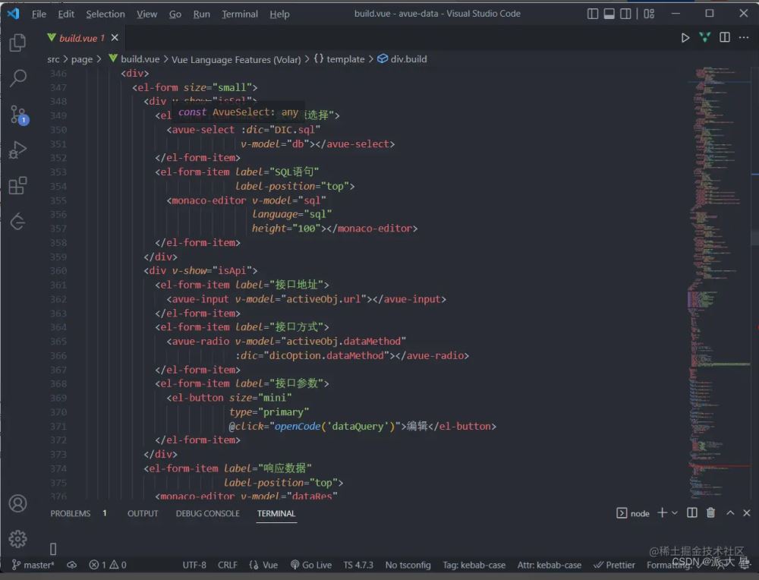Open the Extensions view
Viewport: 759px width, 580px height.
point(17,186)
